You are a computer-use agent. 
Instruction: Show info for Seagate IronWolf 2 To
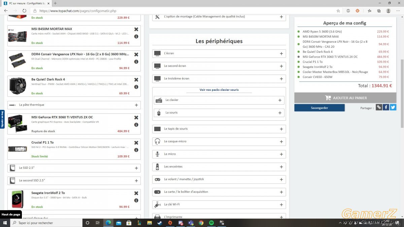click(x=136, y=200)
